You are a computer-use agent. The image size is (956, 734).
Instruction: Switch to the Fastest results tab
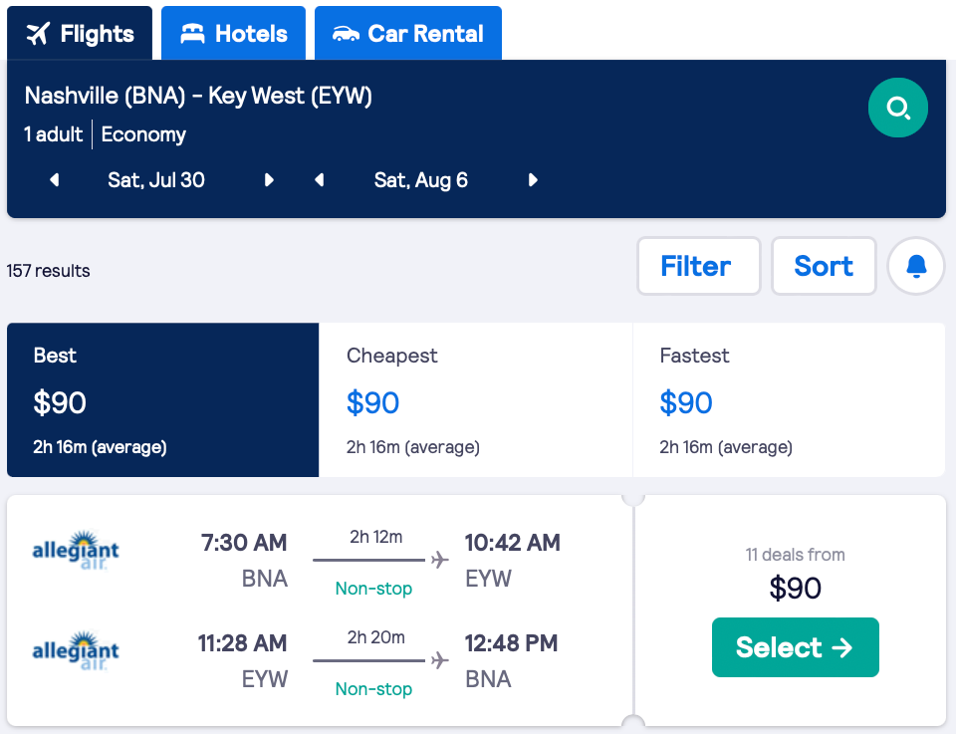pyautogui.click(x=789, y=399)
